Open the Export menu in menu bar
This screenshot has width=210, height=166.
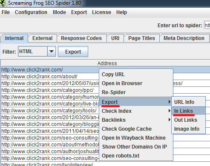pos(79,12)
